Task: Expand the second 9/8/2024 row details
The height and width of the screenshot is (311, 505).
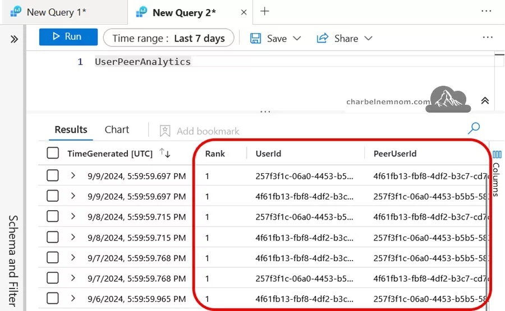Action: pos(73,237)
